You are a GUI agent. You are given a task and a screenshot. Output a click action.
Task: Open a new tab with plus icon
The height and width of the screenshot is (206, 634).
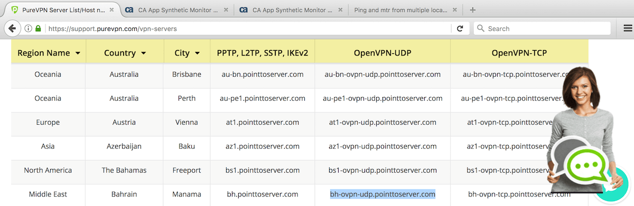click(472, 10)
